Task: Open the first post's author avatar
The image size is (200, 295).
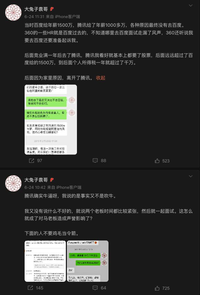Action: point(13,12)
